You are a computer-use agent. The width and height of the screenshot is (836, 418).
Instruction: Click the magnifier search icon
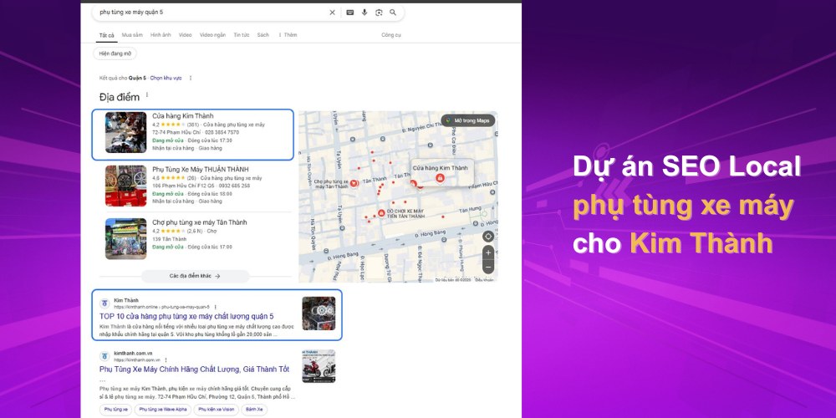pos(393,13)
